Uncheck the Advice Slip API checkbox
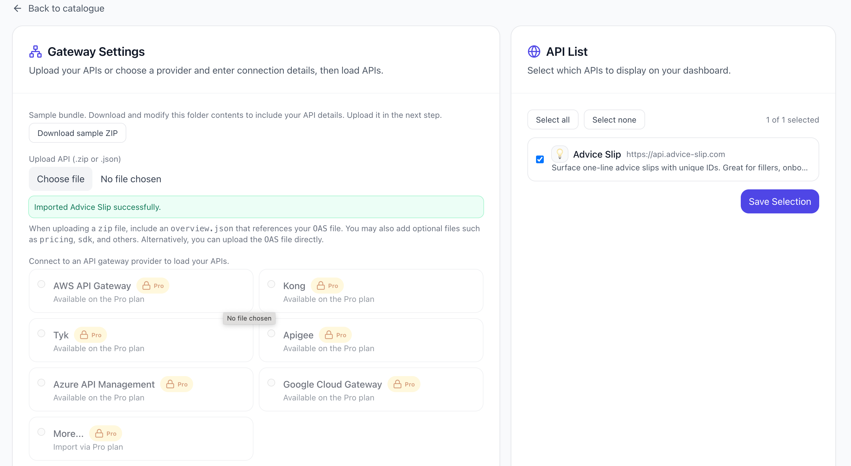 point(540,159)
